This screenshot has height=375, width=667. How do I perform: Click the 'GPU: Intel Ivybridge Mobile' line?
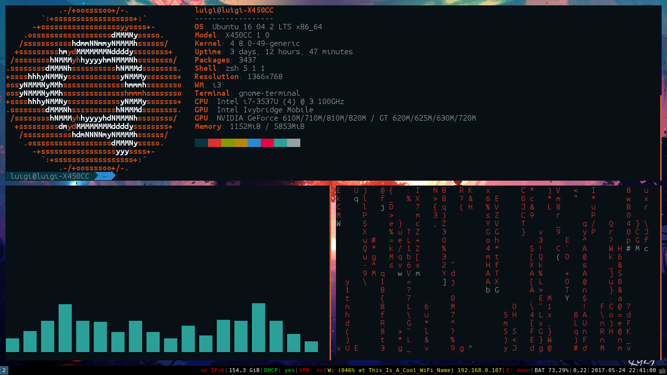tap(254, 110)
